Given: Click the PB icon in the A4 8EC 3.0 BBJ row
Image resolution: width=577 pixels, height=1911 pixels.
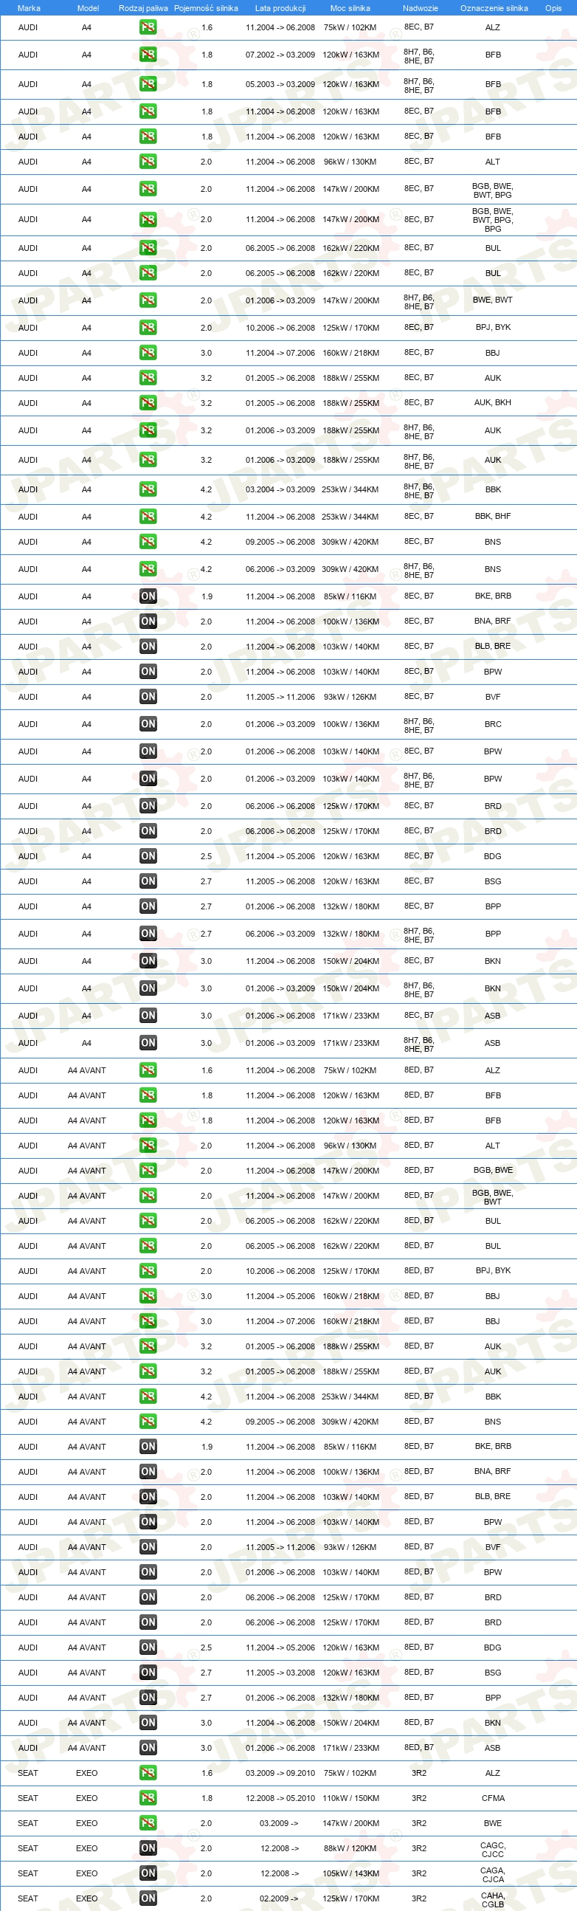Looking at the screenshot, I should (x=148, y=353).
